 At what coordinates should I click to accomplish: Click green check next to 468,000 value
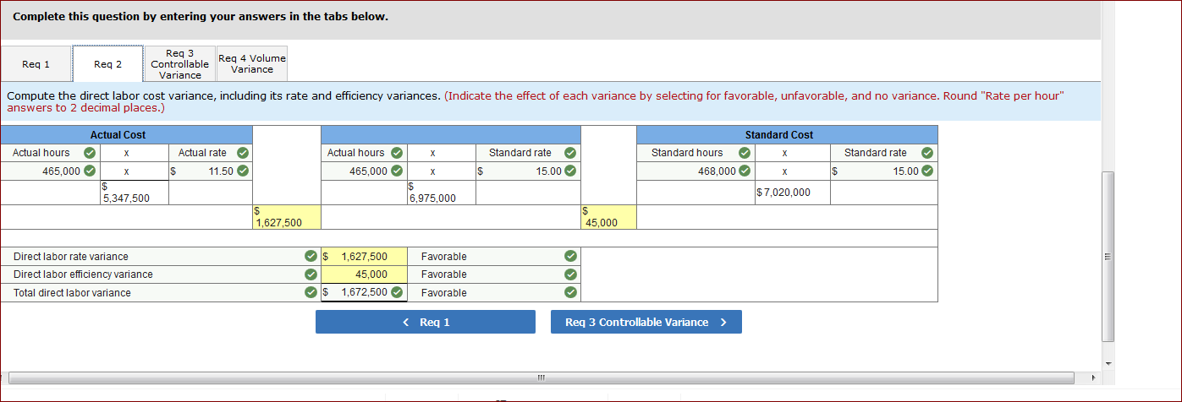[x=744, y=171]
